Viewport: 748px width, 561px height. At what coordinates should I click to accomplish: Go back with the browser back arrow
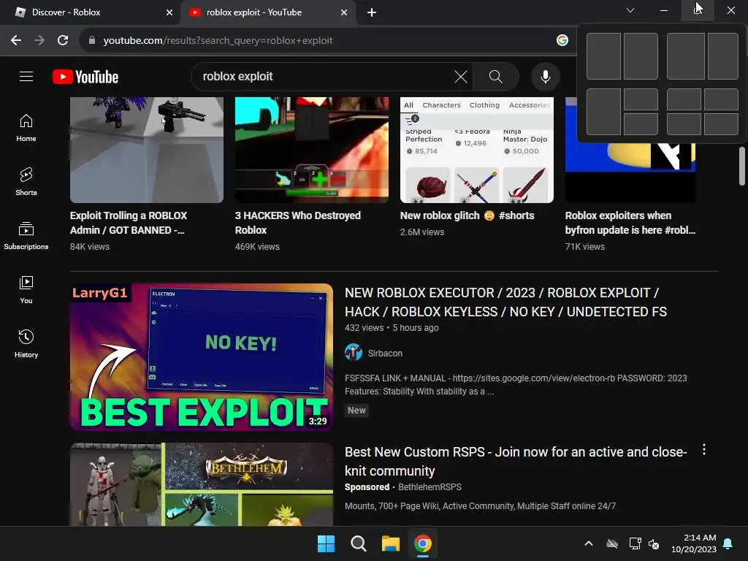coord(16,41)
